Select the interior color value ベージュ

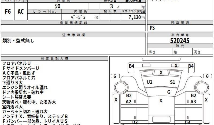point(78,17)
